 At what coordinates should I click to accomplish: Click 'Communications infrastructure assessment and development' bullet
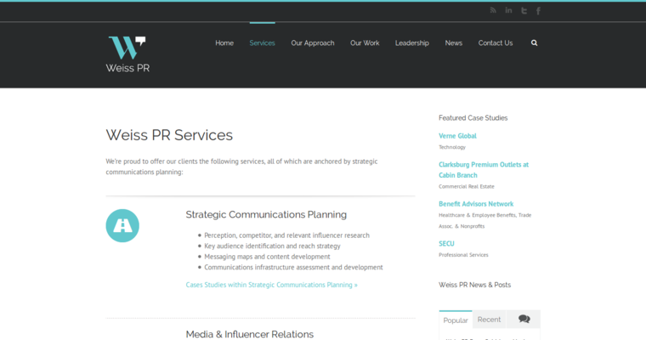(x=293, y=267)
